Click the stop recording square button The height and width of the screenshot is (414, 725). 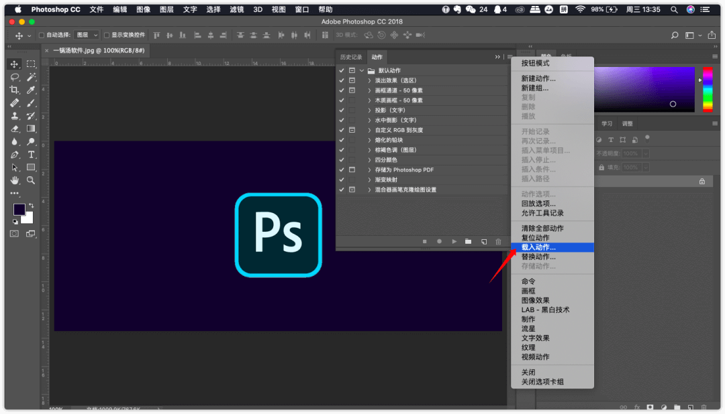coord(424,241)
